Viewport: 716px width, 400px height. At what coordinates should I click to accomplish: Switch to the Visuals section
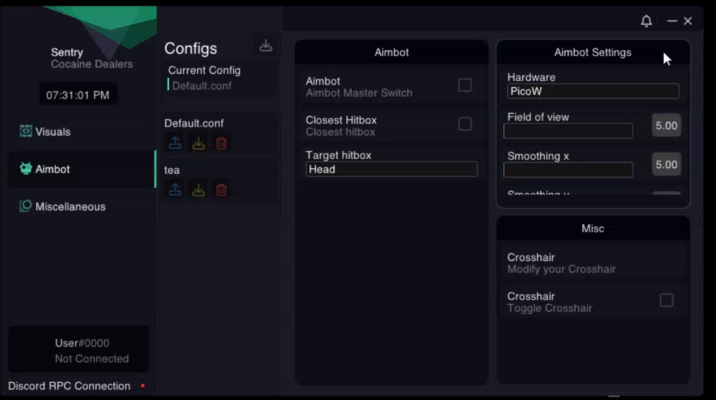pos(82,132)
